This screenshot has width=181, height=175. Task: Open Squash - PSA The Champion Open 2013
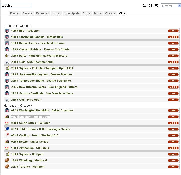[x=46, y=68]
